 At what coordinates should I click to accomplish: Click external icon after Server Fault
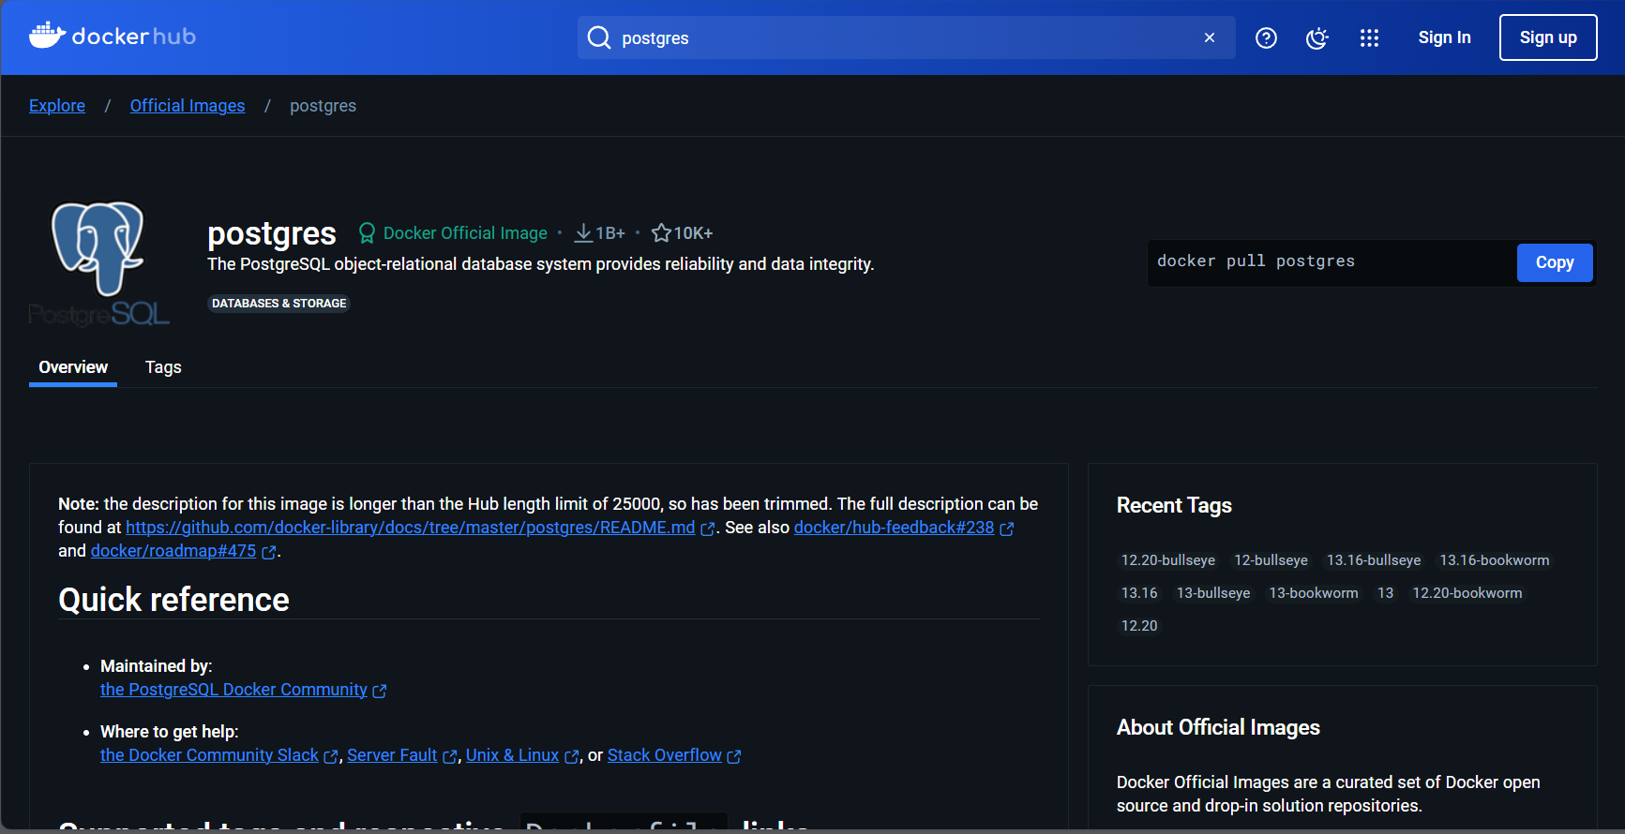coord(450,756)
